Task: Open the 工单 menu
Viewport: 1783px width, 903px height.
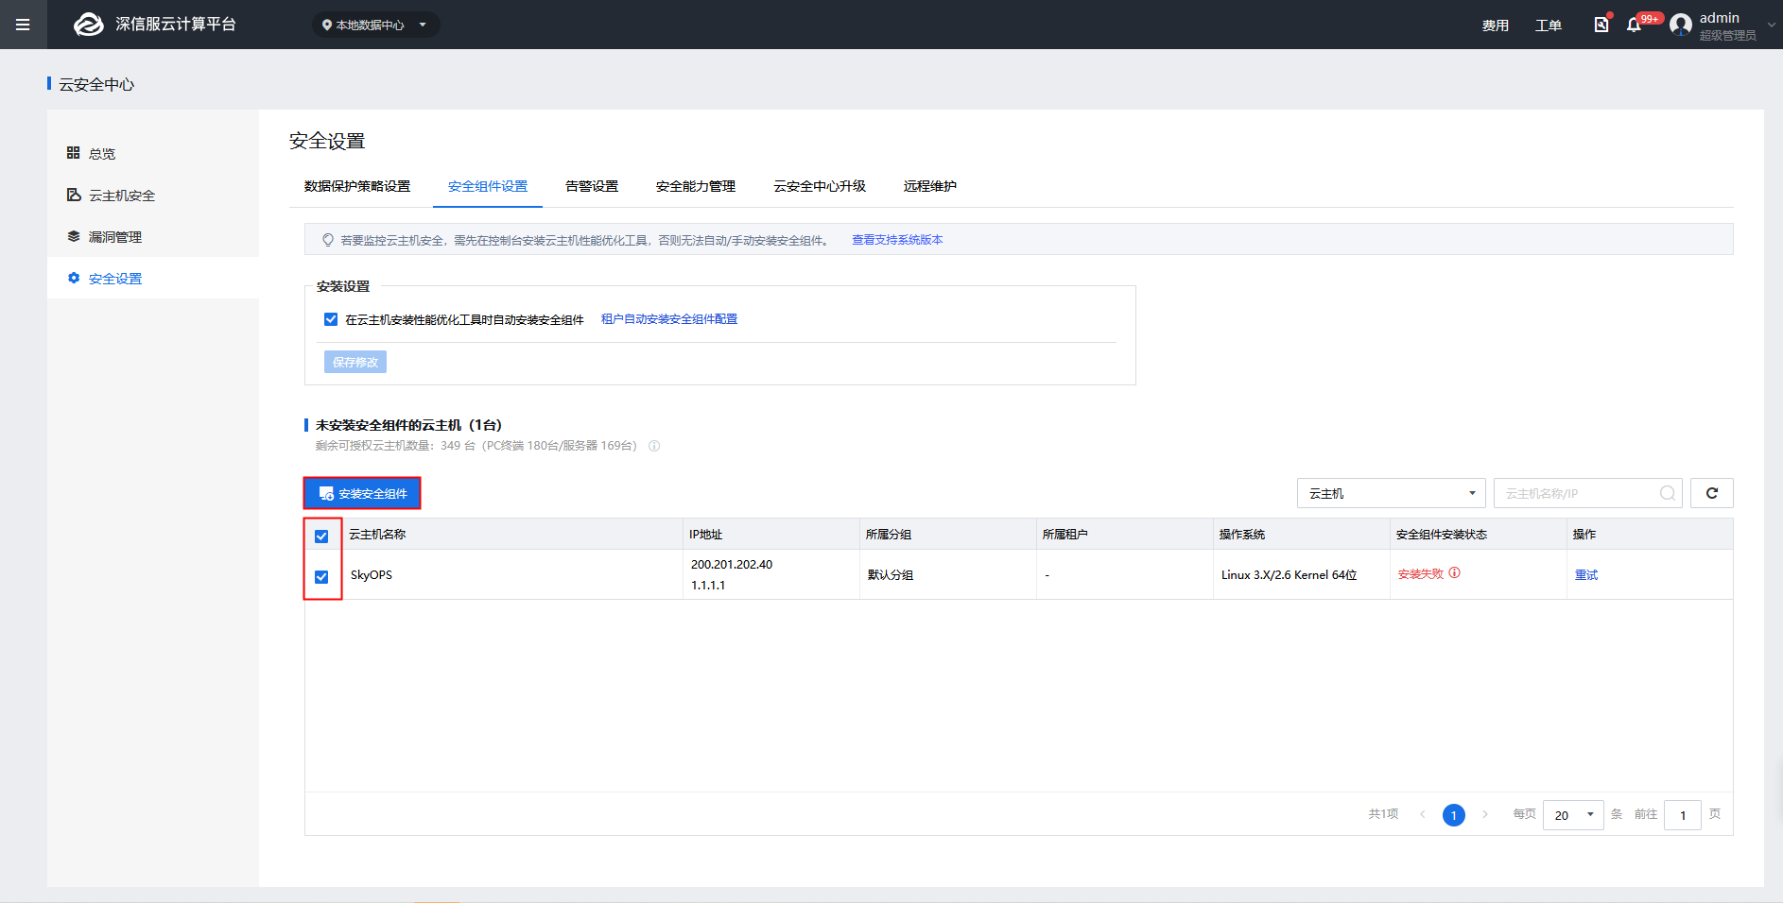Action: pos(1548,26)
